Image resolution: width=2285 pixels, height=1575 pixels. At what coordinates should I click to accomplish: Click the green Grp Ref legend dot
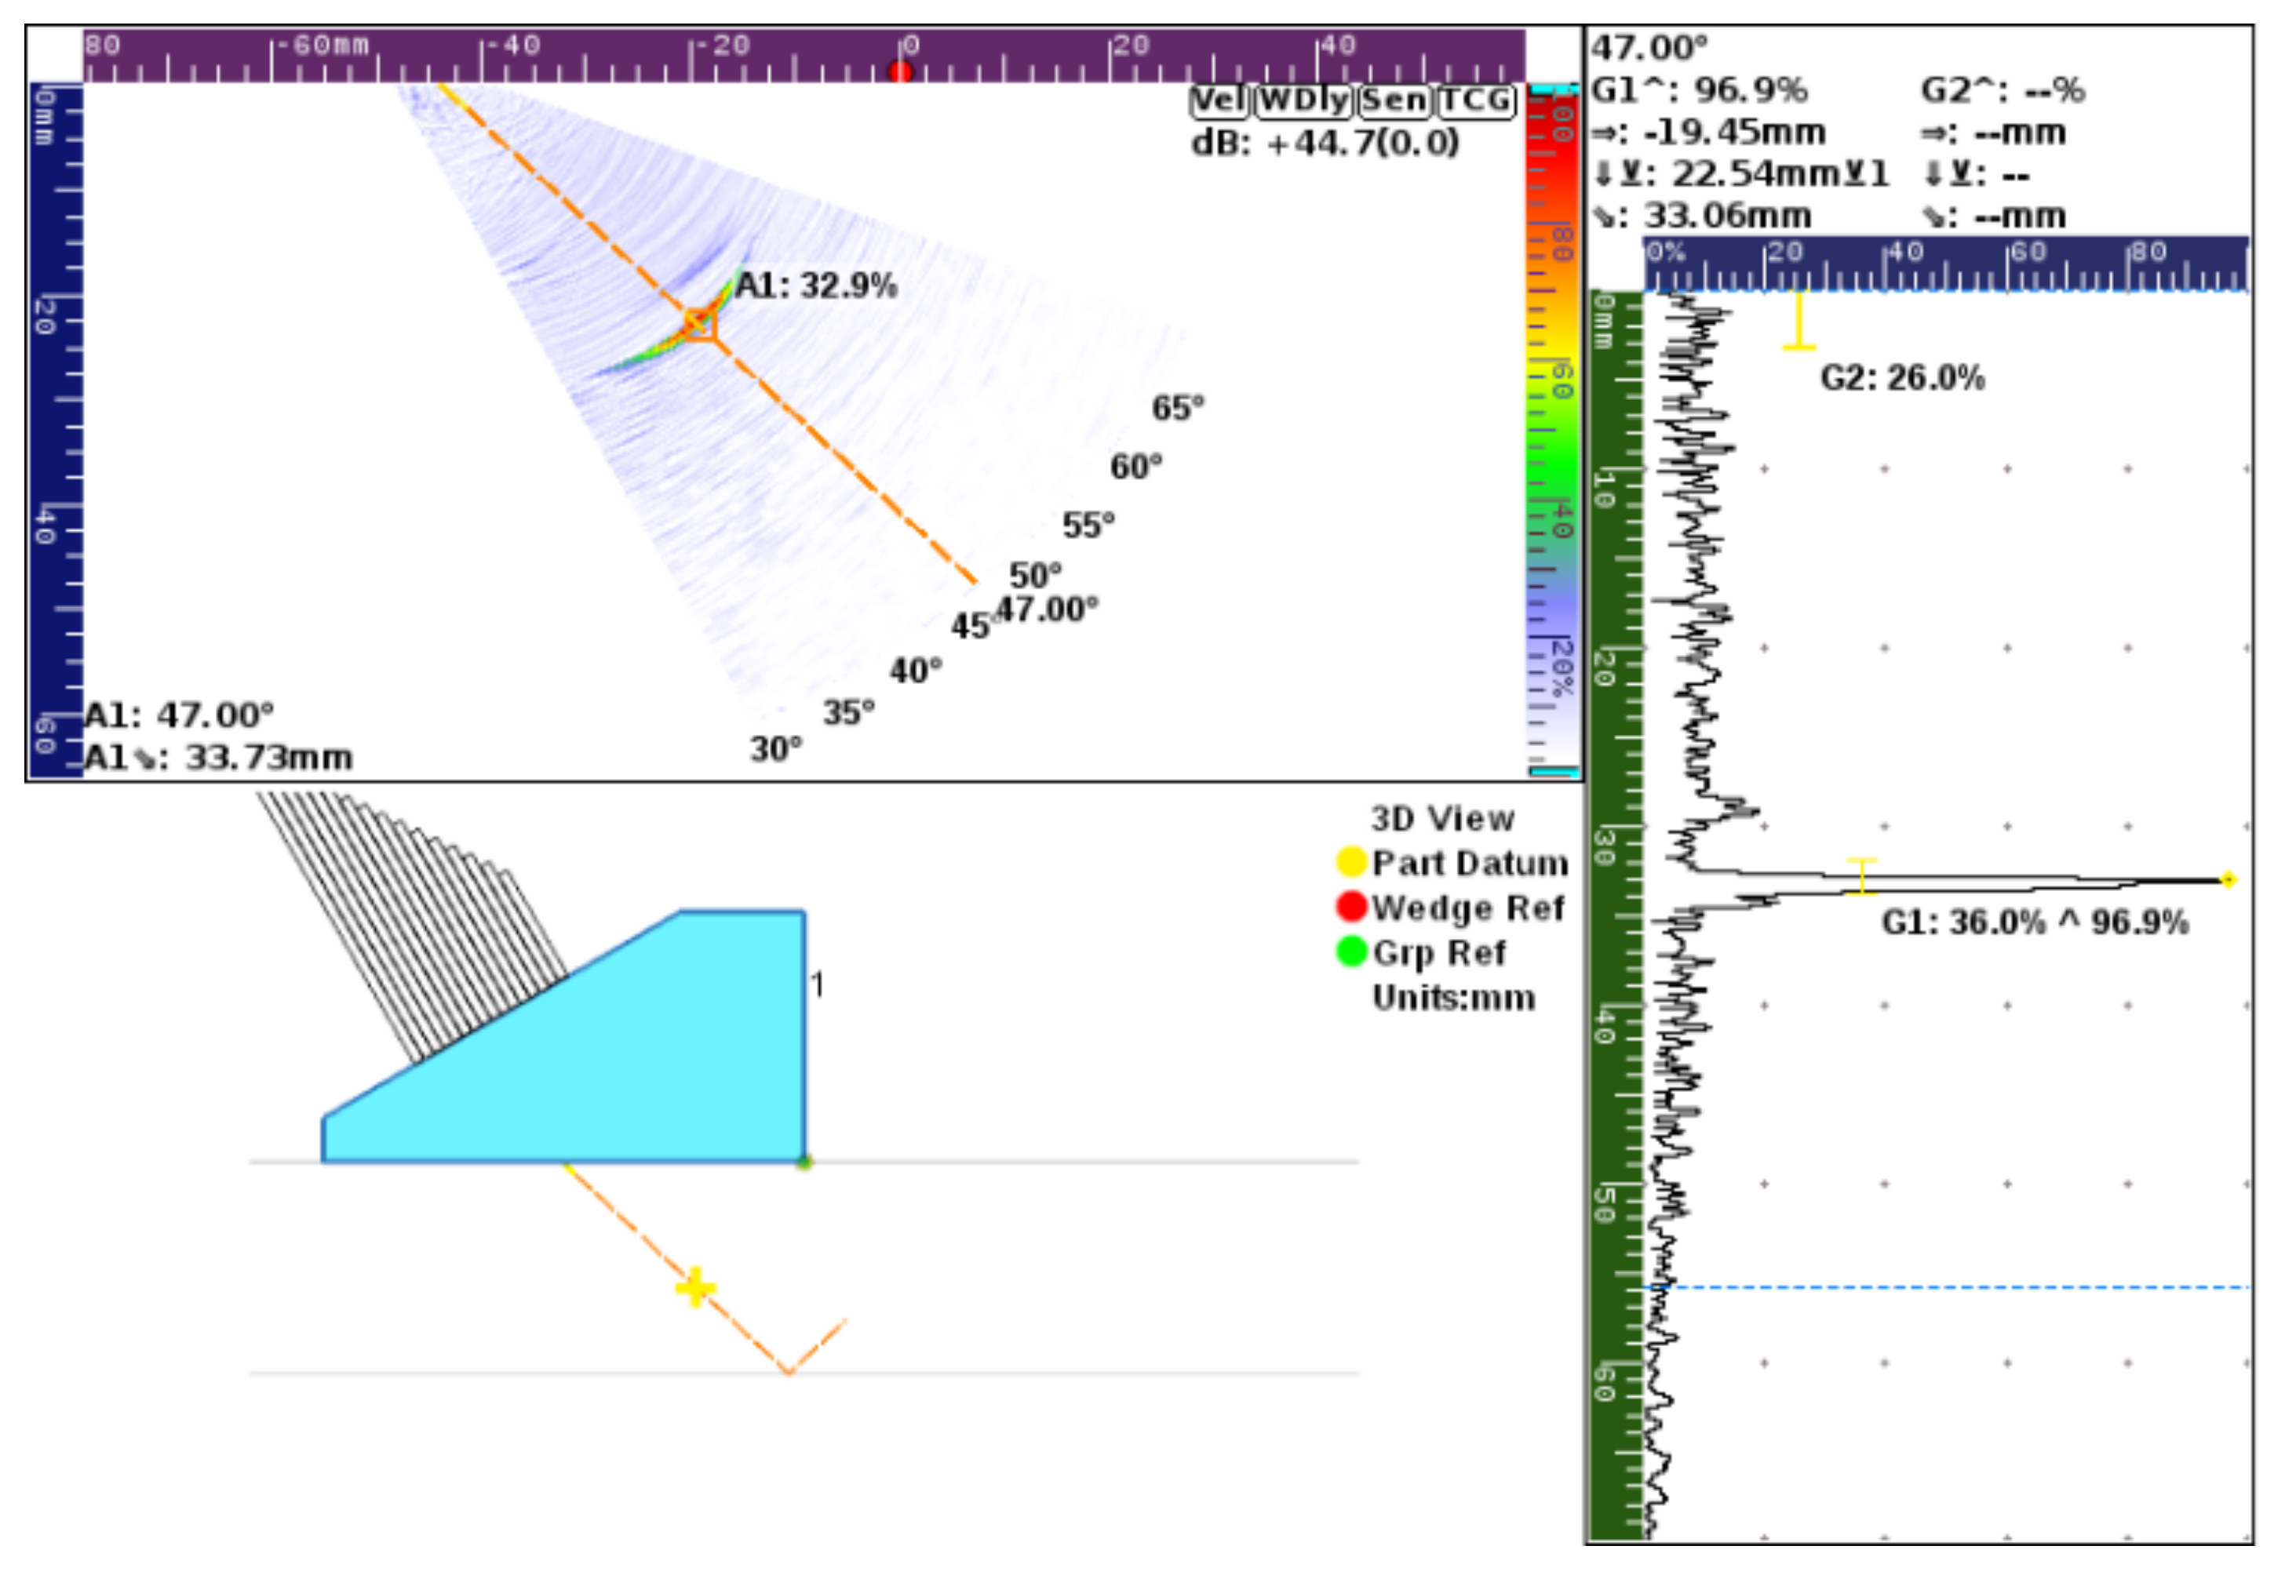coord(1350,951)
